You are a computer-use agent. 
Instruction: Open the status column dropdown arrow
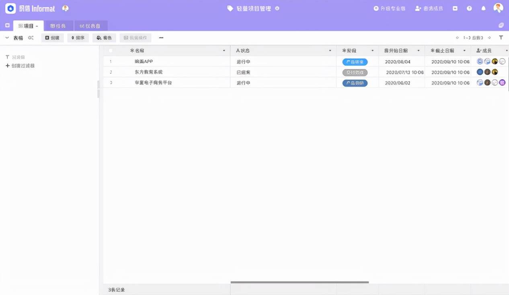330,51
